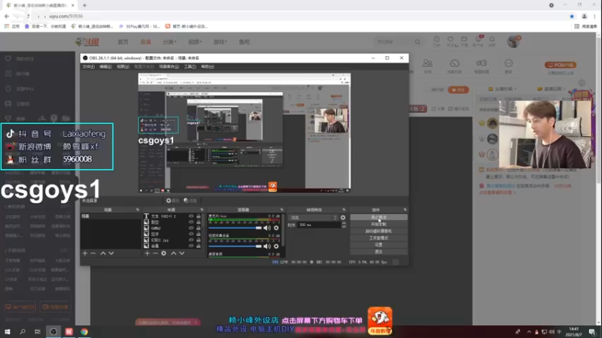Go back with the Chrome back arrow

(x=7, y=16)
